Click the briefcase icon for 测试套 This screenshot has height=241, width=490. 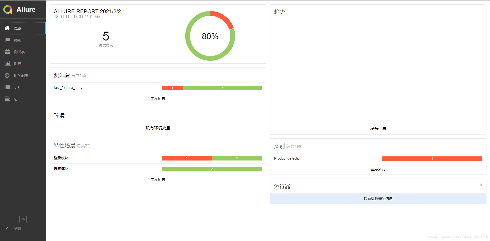[7, 52]
